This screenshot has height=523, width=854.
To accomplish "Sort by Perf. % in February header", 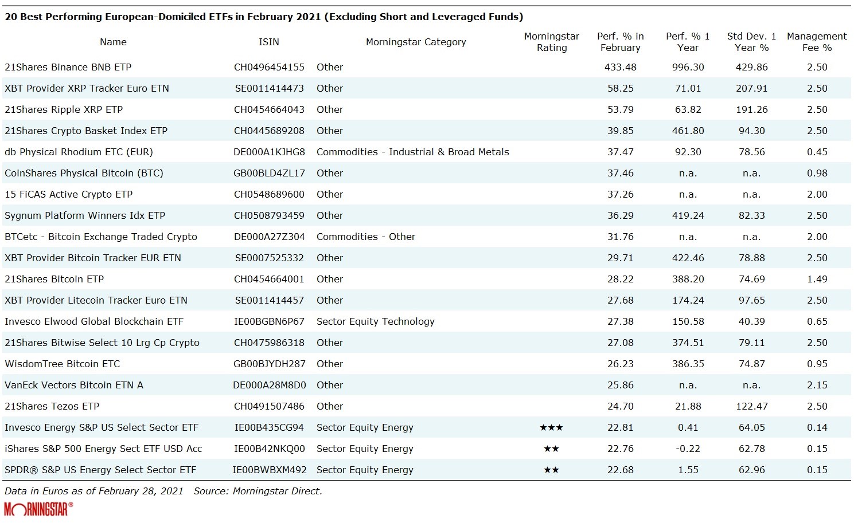I will pos(620,42).
